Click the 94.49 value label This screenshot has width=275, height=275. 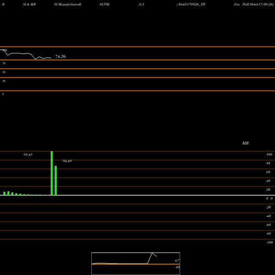coord(67,161)
